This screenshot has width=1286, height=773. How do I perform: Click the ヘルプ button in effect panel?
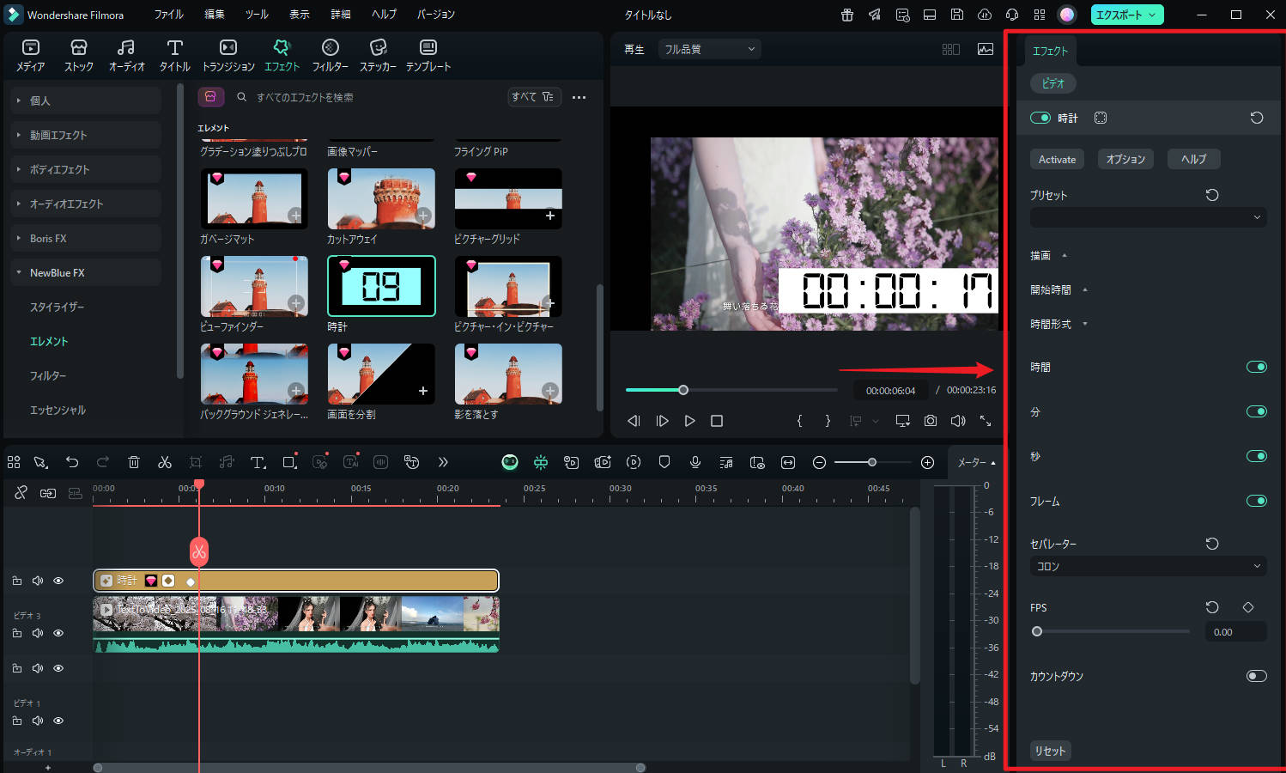[1193, 159]
